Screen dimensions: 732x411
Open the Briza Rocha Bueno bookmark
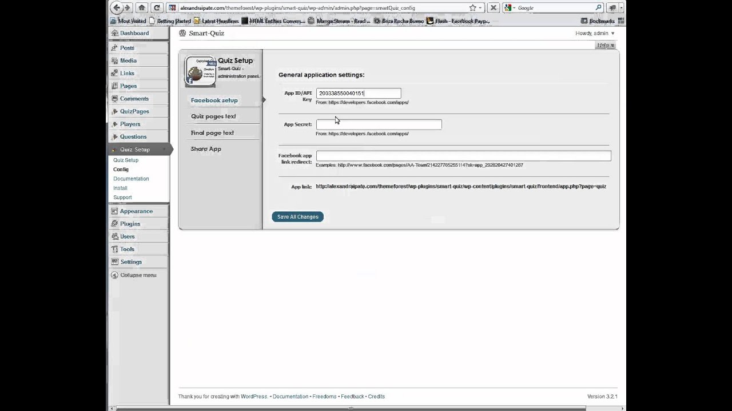[399, 21]
